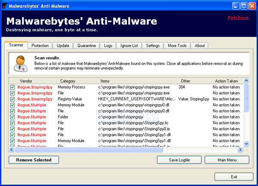Viewport: 258px width, 186px height.
Task: Uncheck the StopingSpy.lic file checkbox
Action: click(x=12, y=123)
